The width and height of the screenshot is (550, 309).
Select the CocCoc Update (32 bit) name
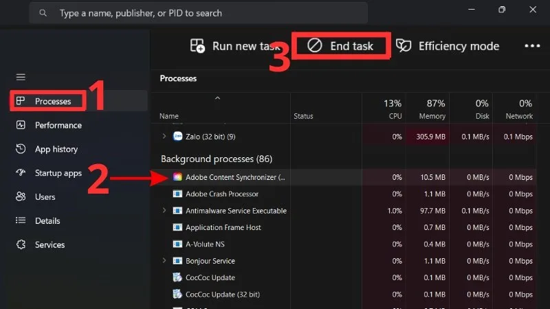(x=223, y=295)
